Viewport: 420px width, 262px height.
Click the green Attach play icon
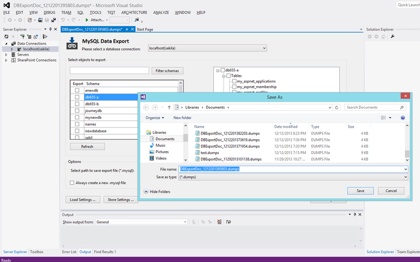pos(87,20)
